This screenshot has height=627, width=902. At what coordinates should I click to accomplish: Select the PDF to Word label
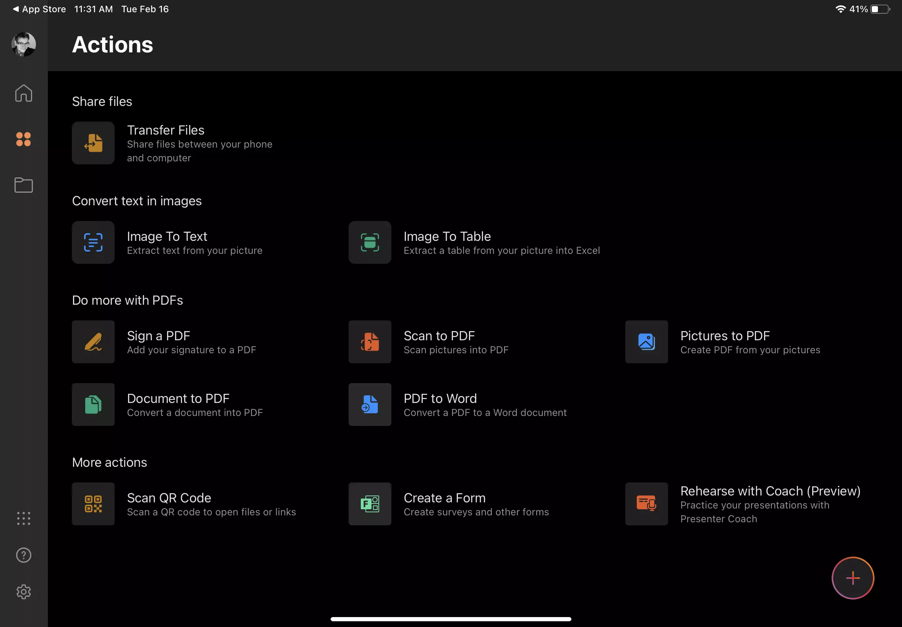click(440, 399)
